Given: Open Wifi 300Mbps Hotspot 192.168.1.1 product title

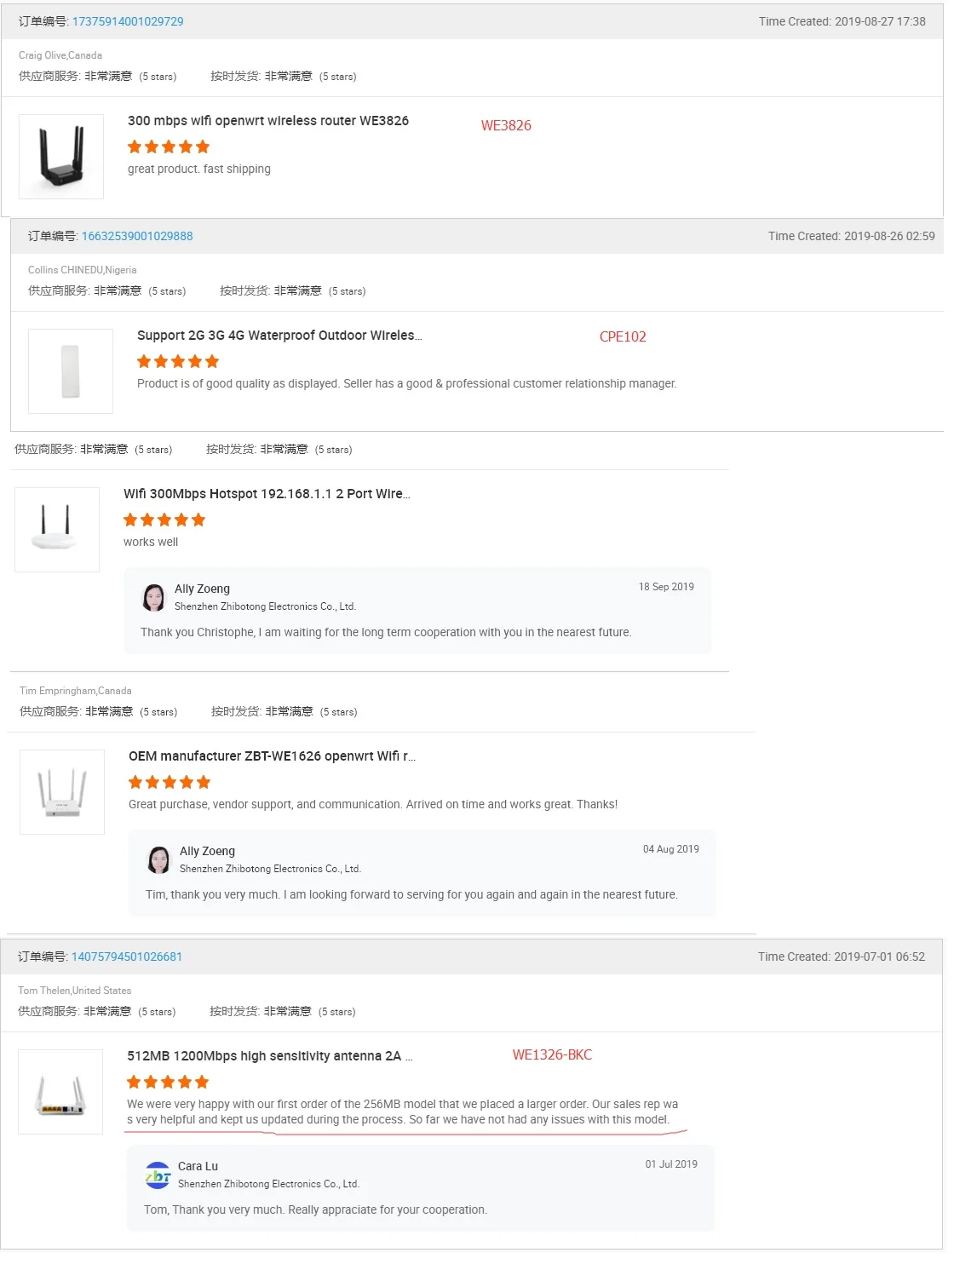Looking at the screenshot, I should pyautogui.click(x=267, y=494).
